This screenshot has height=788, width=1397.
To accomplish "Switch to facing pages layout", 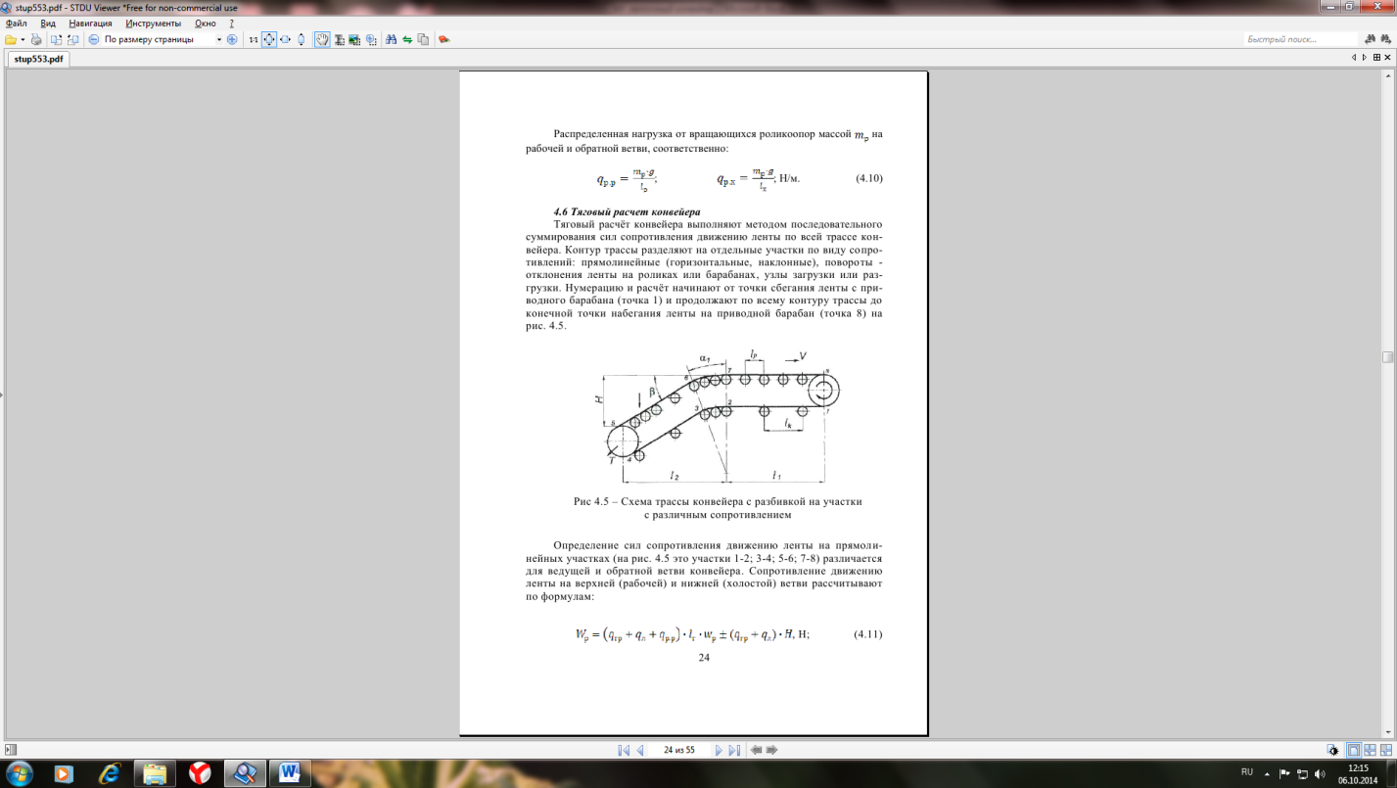I will point(1370,750).
